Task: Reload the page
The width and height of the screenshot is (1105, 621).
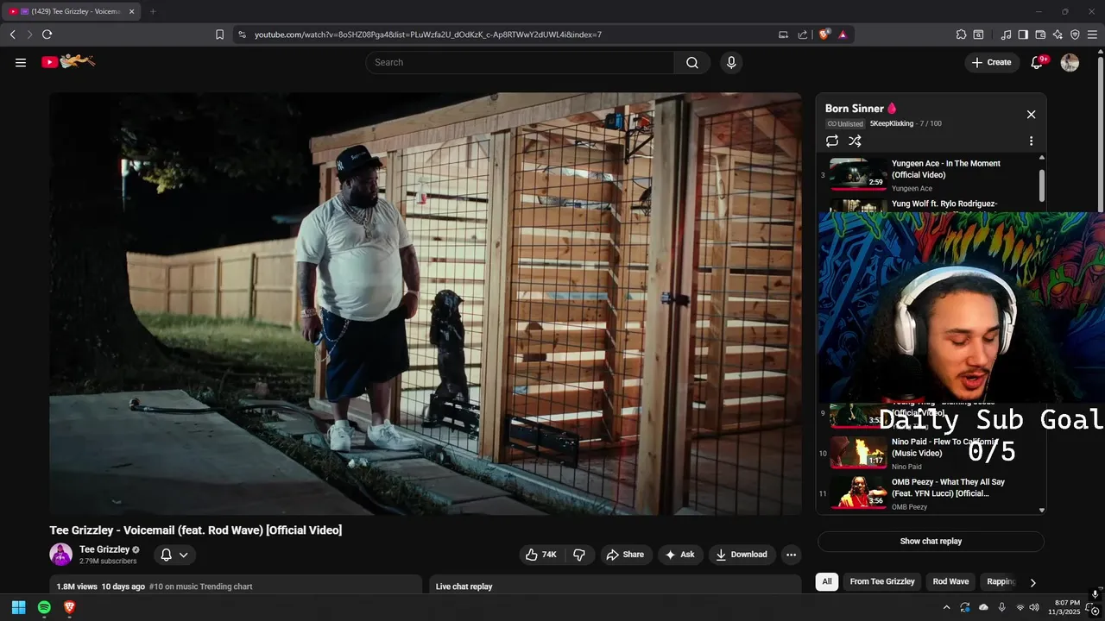Action: pyautogui.click(x=47, y=34)
